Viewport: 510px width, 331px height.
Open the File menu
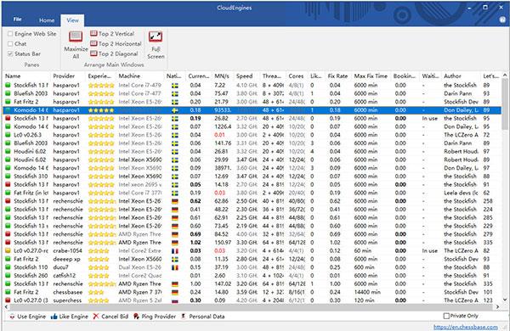[18, 20]
